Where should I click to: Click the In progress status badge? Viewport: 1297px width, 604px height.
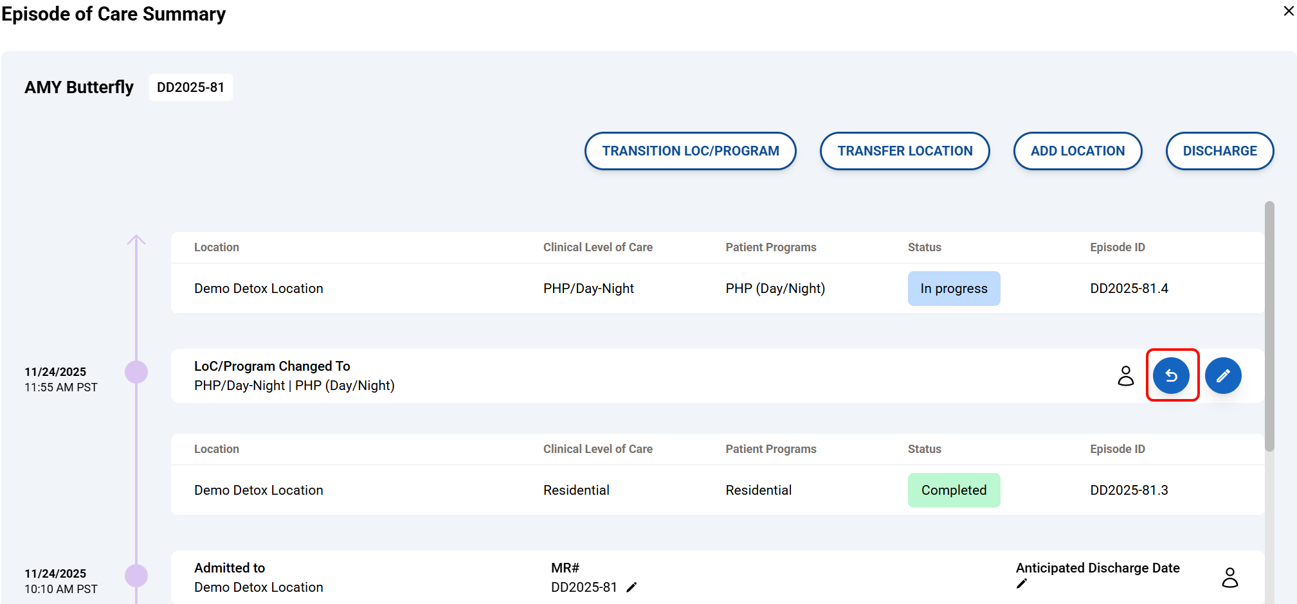tap(954, 289)
